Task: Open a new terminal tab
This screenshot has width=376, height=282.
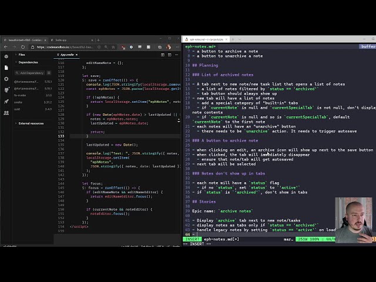Action: pos(233,39)
